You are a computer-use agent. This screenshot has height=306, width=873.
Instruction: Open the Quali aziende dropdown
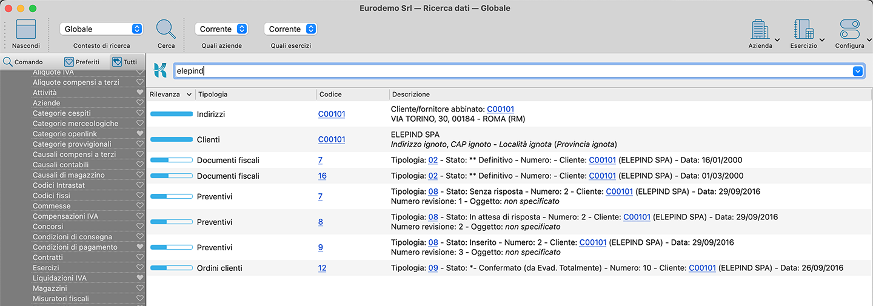[221, 29]
